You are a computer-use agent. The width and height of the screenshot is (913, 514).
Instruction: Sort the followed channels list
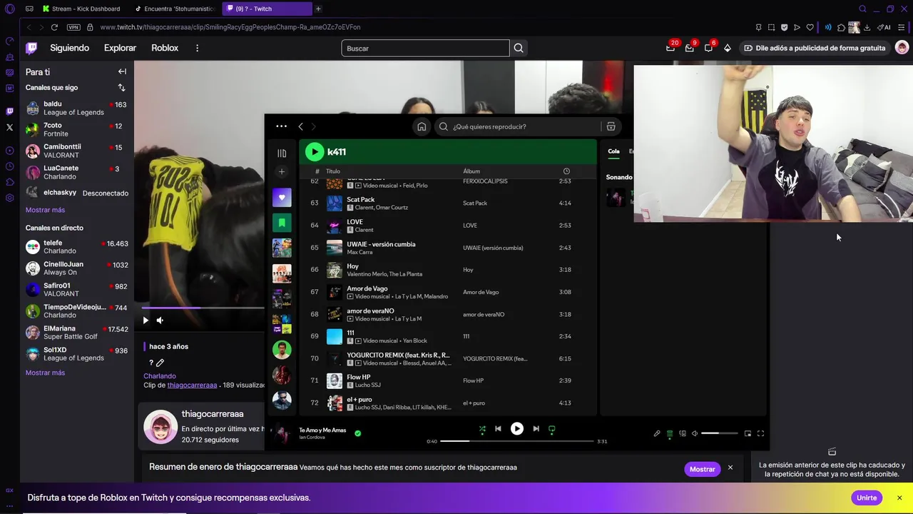click(121, 87)
